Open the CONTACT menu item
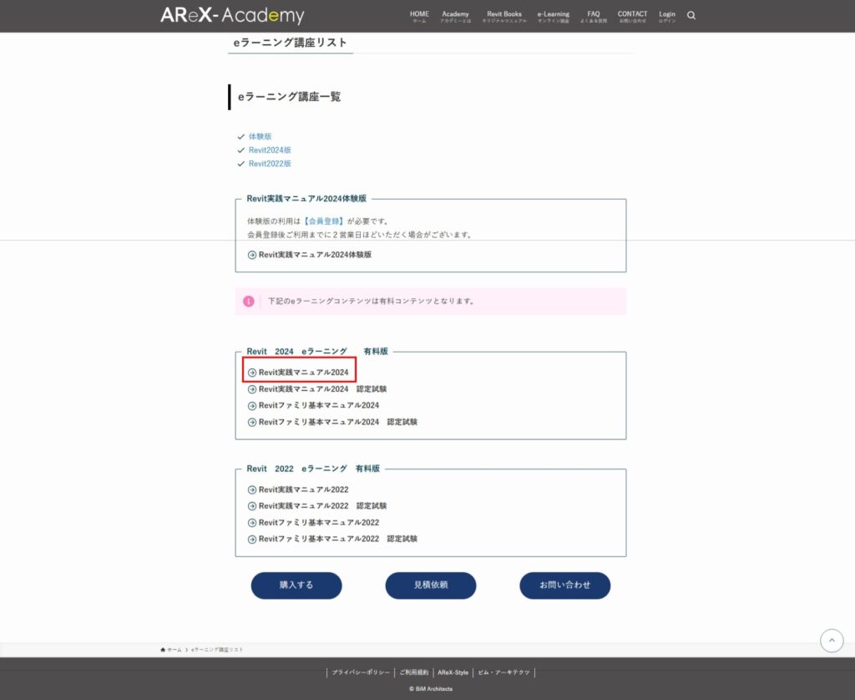Image resolution: width=855 pixels, height=700 pixels. tap(633, 17)
